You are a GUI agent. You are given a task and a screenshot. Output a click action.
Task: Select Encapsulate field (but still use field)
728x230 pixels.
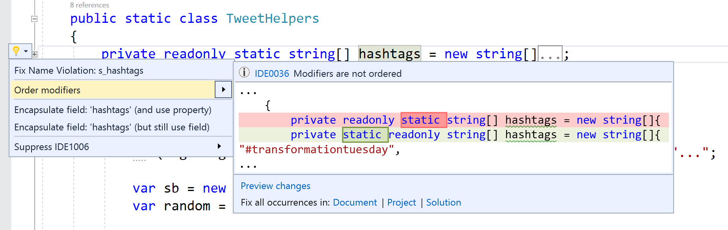click(112, 127)
